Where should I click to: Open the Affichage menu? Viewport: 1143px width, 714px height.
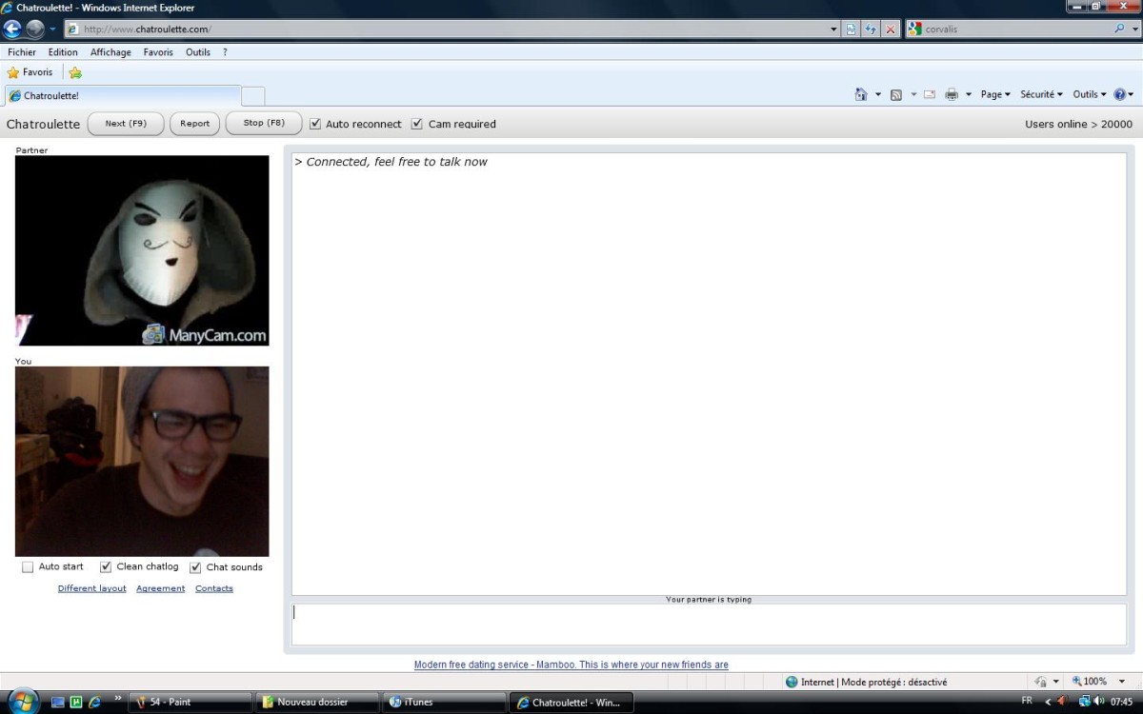[x=110, y=52]
